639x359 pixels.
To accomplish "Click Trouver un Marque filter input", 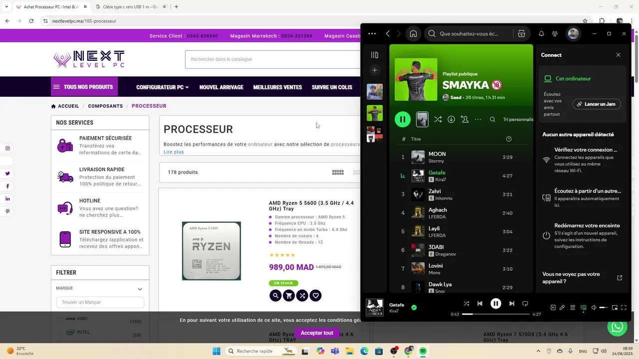I will (100, 302).
